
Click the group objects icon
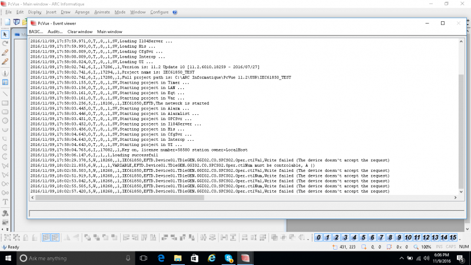tap(8, 238)
